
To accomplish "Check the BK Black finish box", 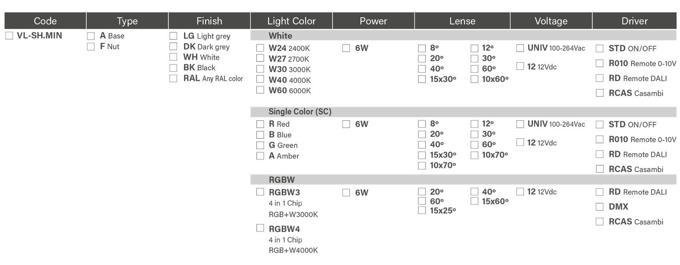I will (x=173, y=68).
